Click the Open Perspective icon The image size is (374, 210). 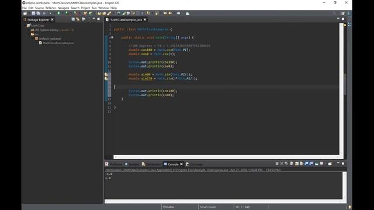pyautogui.click(x=343, y=13)
